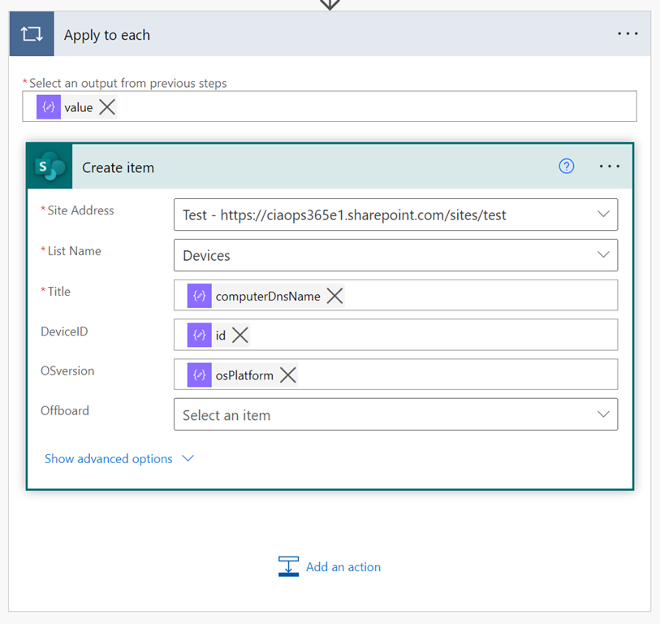
Task: Click Add an action link
Action: [343, 567]
